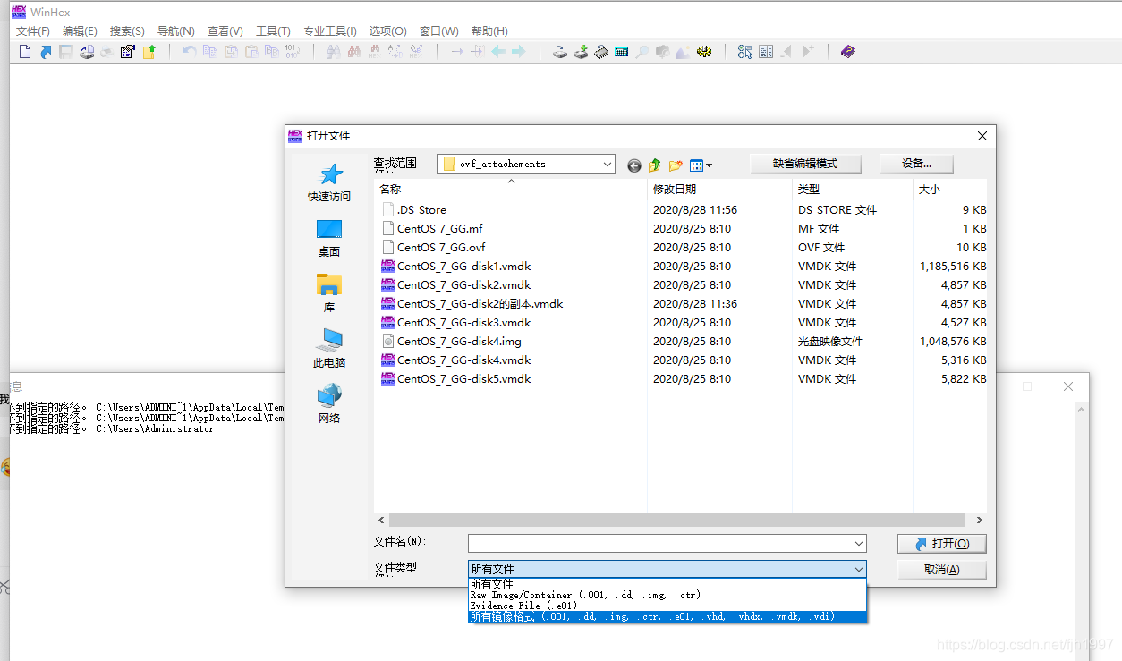Open the 编辑(E) menu
Screen dimensions: 1122x661
point(80,31)
